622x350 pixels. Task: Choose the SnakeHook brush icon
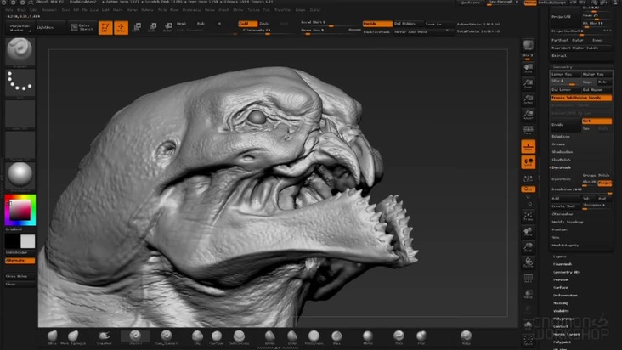click(105, 336)
